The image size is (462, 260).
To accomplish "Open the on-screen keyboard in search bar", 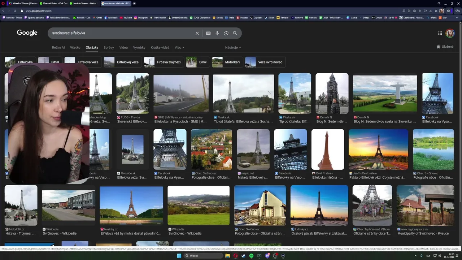I will coord(208,33).
